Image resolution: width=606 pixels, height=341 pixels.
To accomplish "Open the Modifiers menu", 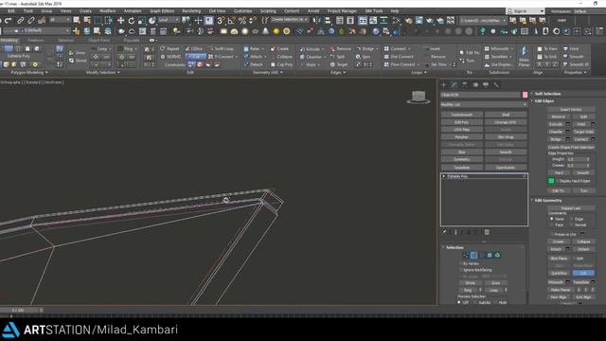I will pos(107,11).
